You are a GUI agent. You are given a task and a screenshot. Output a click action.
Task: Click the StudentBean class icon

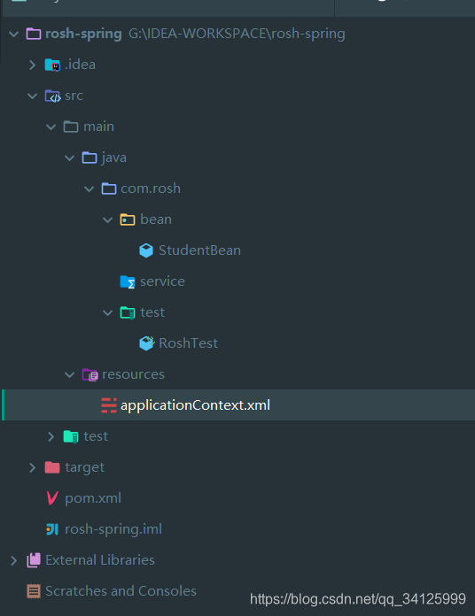(x=146, y=250)
